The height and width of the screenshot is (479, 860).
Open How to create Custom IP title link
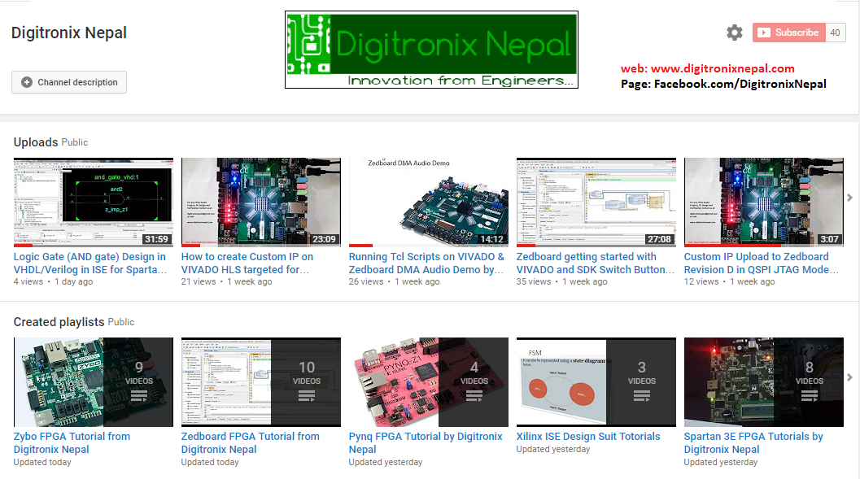[247, 263]
